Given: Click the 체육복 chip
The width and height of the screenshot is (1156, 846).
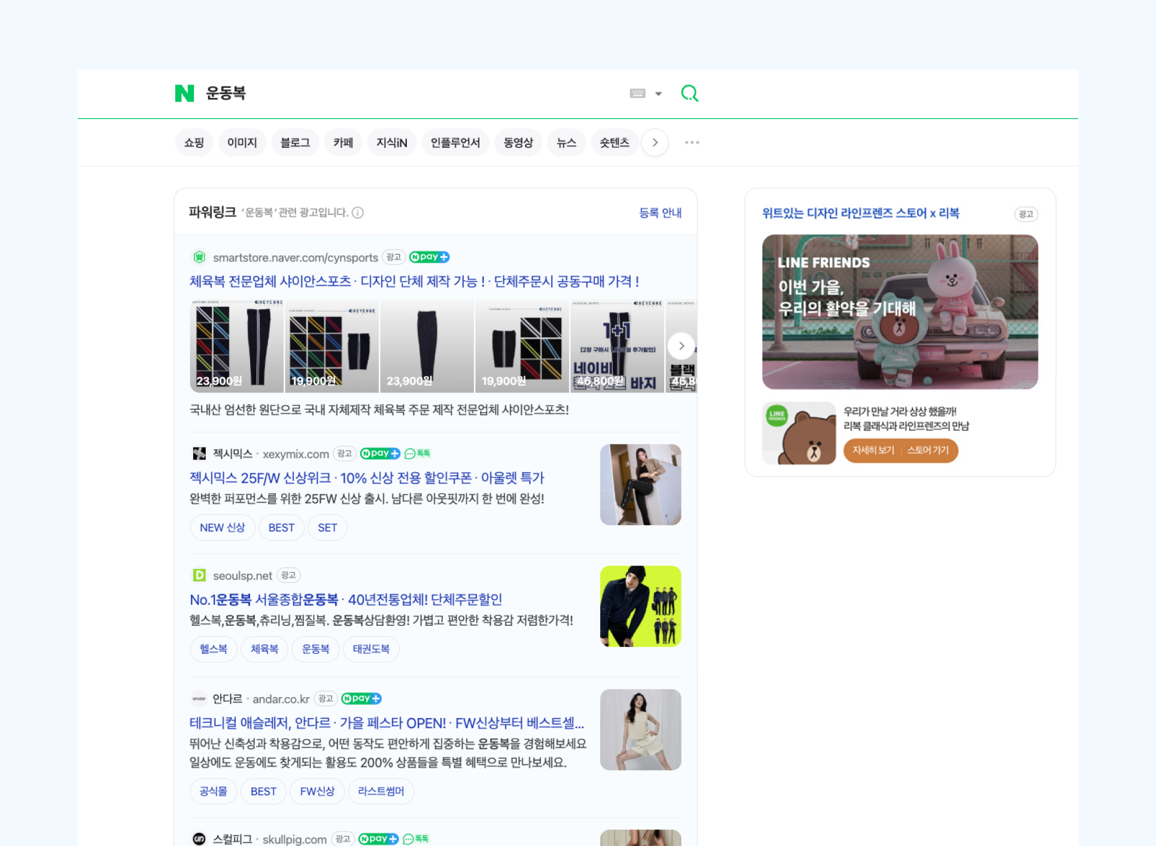Looking at the screenshot, I should click(264, 649).
